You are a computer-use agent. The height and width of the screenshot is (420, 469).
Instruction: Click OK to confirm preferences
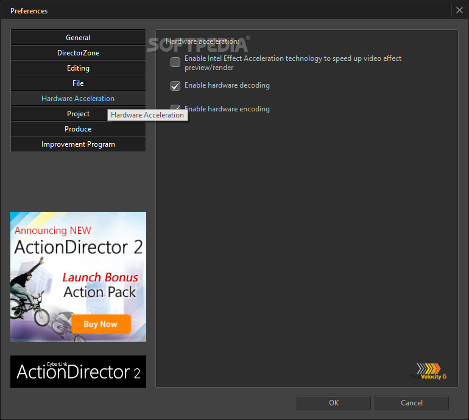[x=334, y=403]
